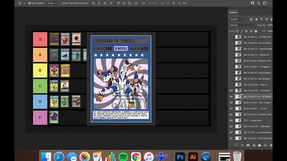Toggle the lock all padlock icon
Viewport: 287px width, 161px height.
click(x=256, y=31)
